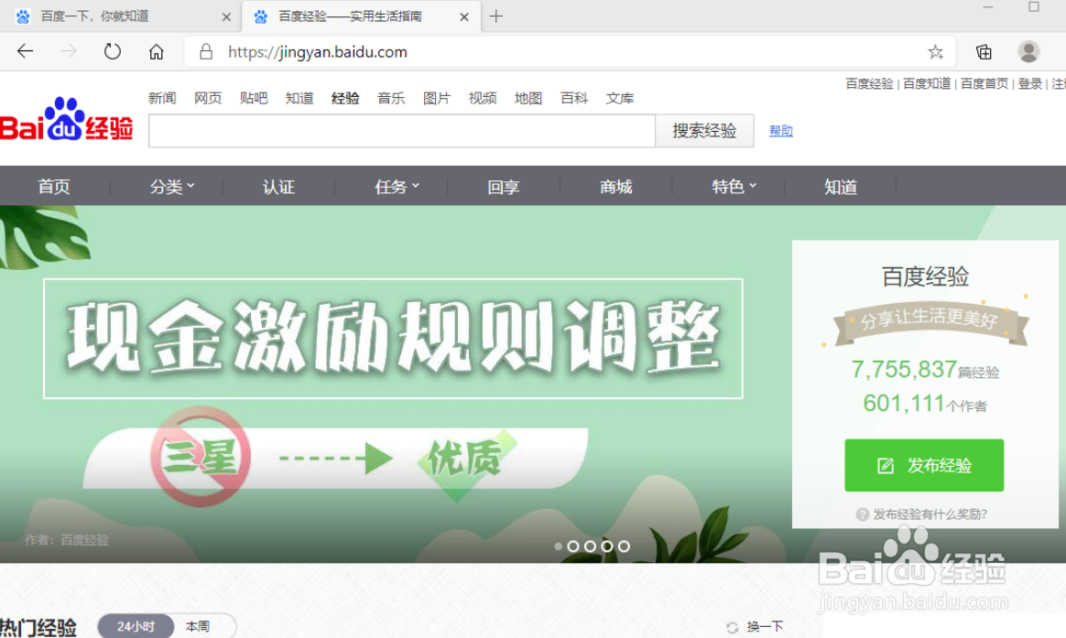Open 认证 in the navigation bar
The width and height of the screenshot is (1066, 638).
tap(278, 186)
